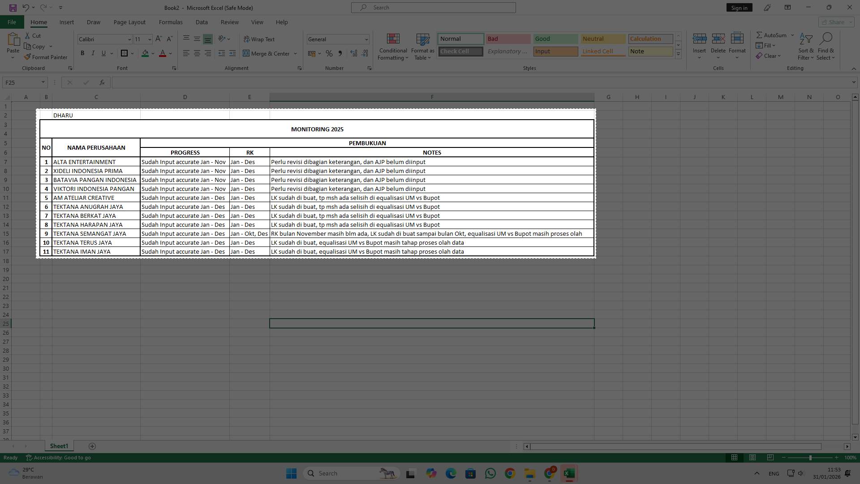This screenshot has width=860, height=484.
Task: Open the Data ribbon tab
Action: pos(202,22)
